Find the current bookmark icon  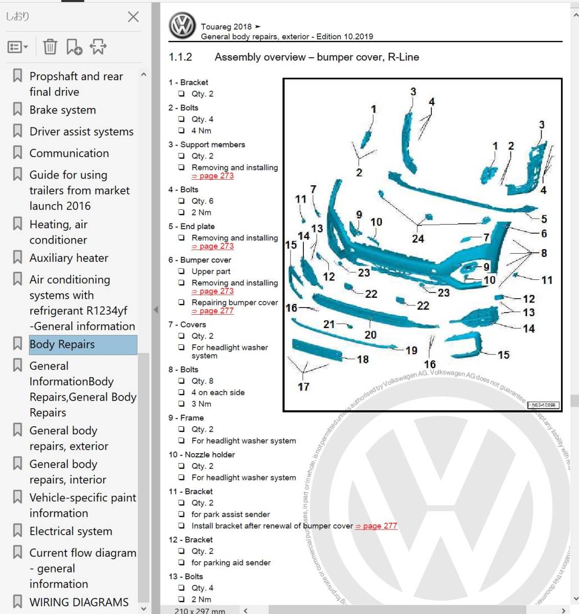[x=98, y=47]
